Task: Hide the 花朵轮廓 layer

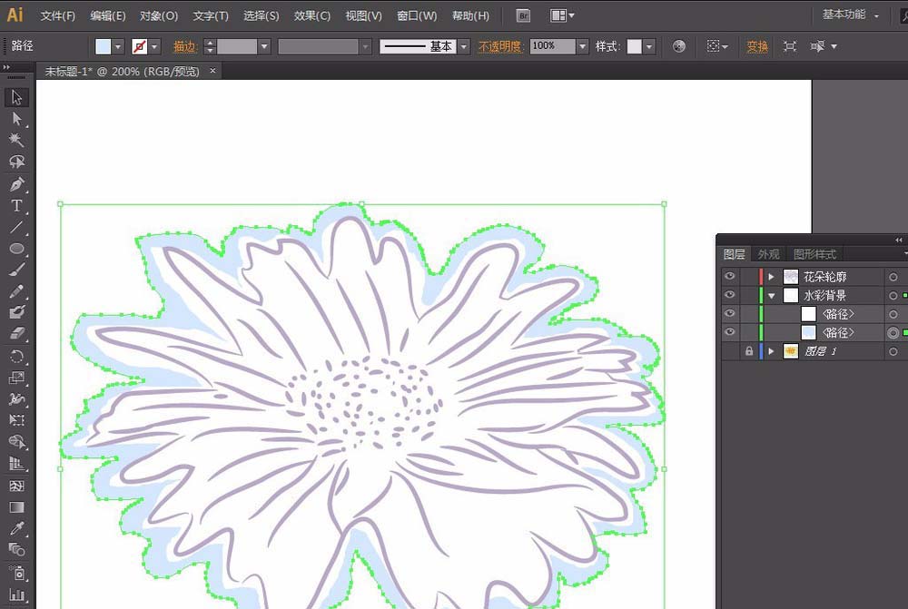Action: [730, 277]
